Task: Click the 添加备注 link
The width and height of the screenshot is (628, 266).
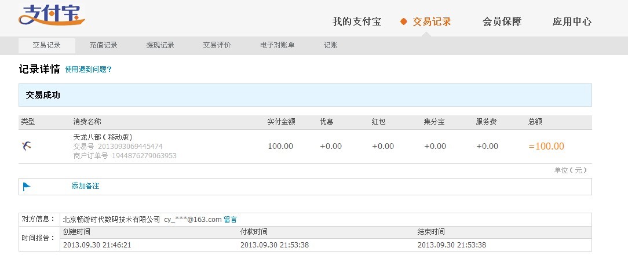Action: coord(85,186)
